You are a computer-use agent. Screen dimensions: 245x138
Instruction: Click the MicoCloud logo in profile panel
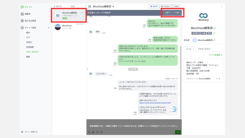coord(203,17)
